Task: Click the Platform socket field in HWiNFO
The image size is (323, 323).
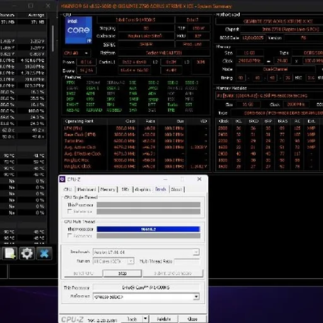Action: tap(164, 53)
